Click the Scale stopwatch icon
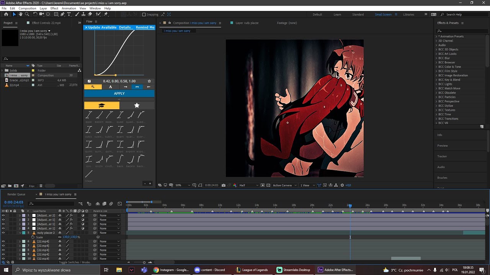Image resolution: width=490 pixels, height=275 pixels. pyautogui.click(x=33, y=237)
